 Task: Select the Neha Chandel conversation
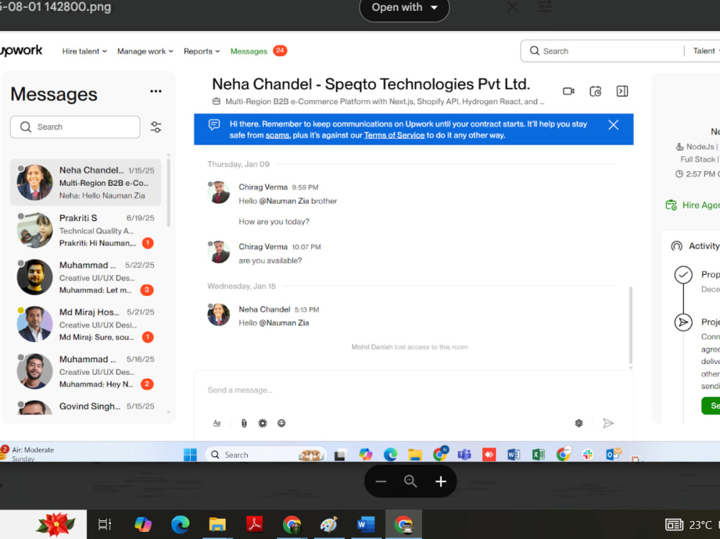[x=86, y=182]
